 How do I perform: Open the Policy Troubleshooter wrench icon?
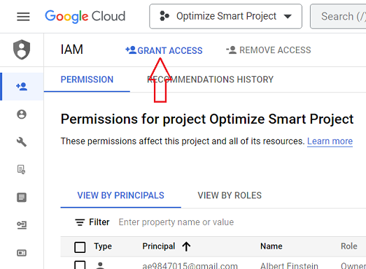22,142
